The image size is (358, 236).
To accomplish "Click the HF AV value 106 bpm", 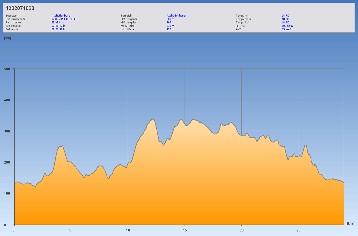I will (x=287, y=26).
